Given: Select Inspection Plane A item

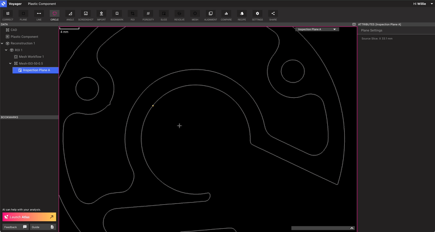Looking at the screenshot, I should pyautogui.click(x=35, y=70).
